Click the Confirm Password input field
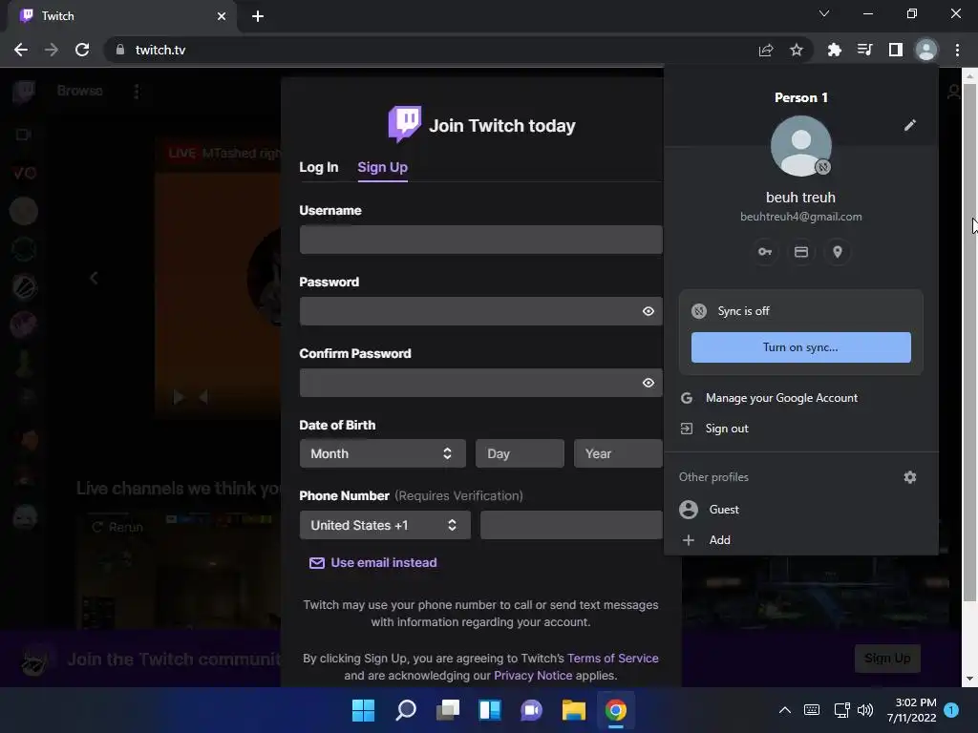The image size is (978, 733). (x=481, y=383)
